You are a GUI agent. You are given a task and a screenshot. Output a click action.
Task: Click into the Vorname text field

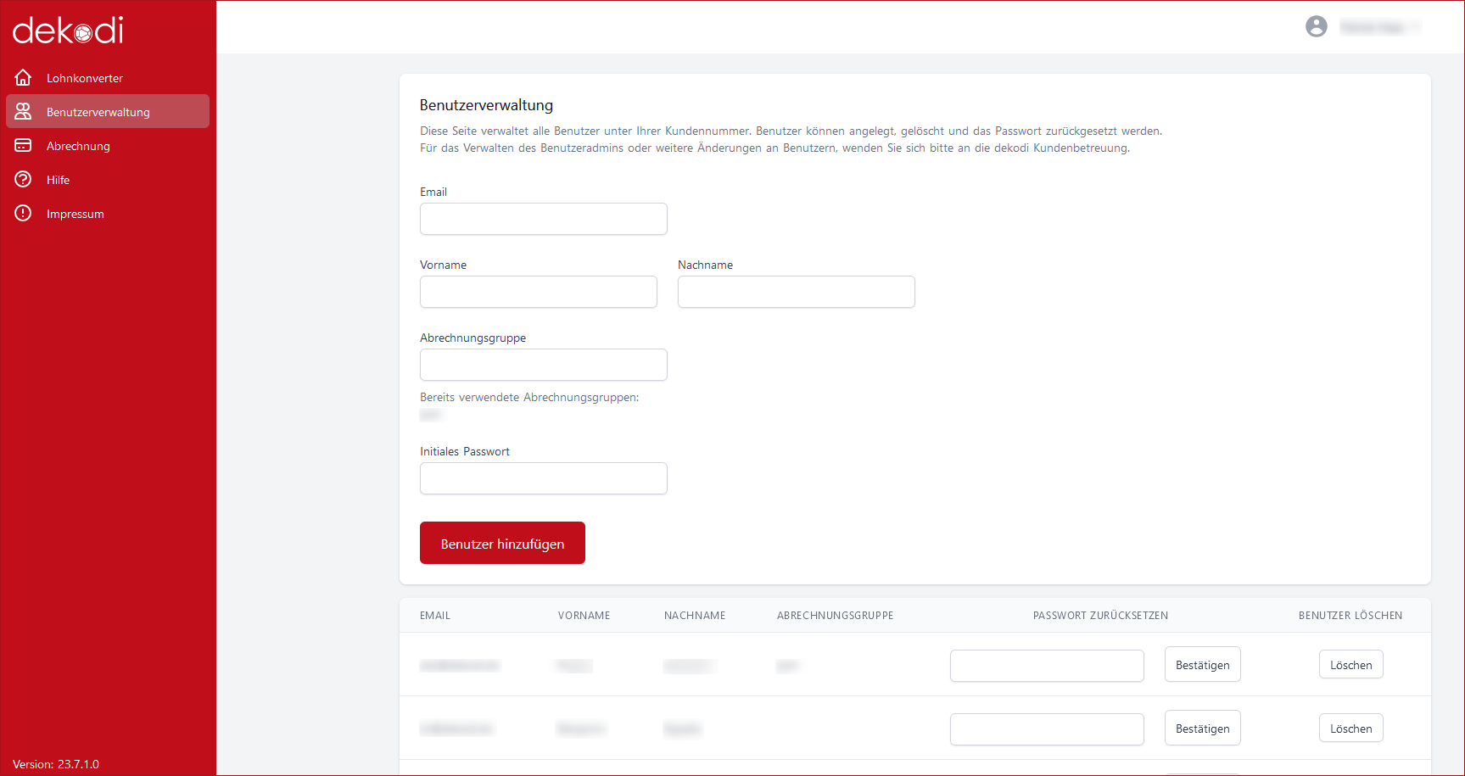(538, 292)
